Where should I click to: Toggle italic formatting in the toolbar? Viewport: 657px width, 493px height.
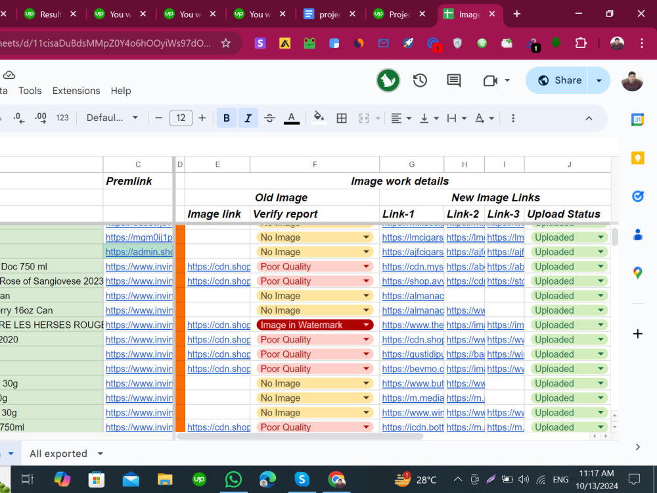[x=248, y=118]
